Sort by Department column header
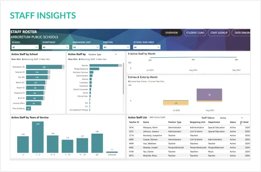 pos(214,122)
